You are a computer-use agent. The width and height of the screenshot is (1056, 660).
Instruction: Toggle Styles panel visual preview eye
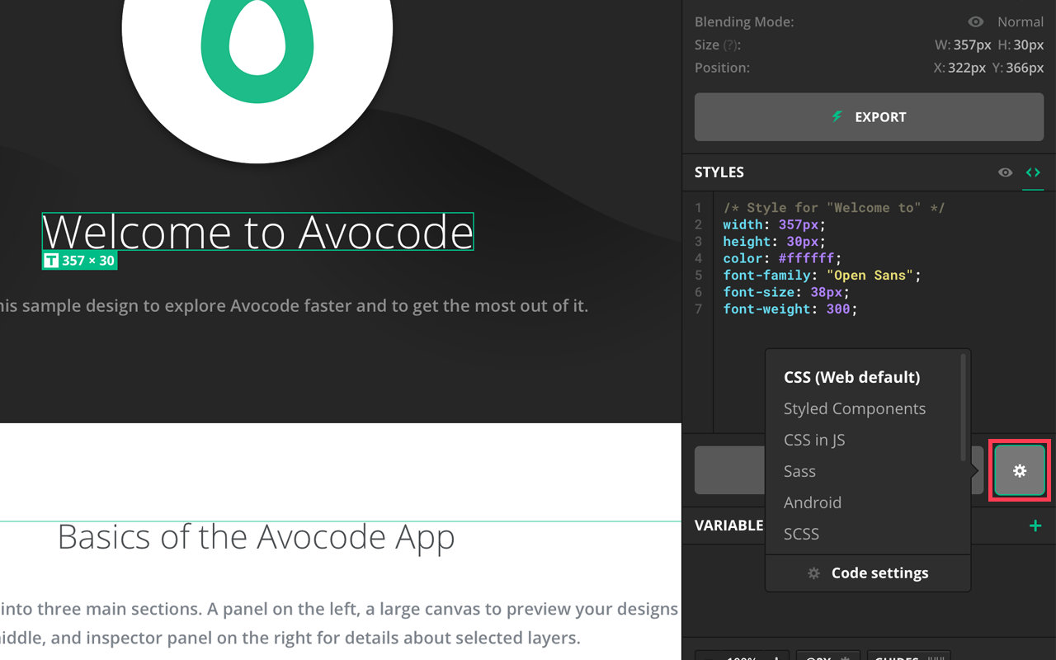(1005, 172)
